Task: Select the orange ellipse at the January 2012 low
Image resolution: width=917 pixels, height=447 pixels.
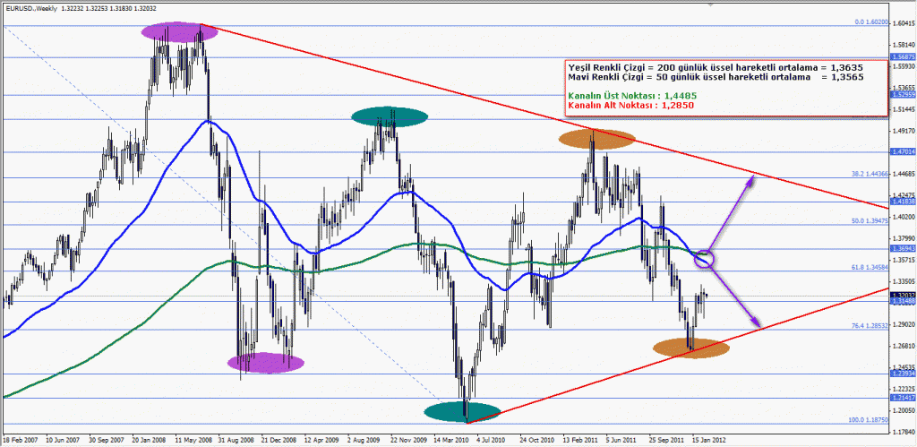Action: click(691, 348)
